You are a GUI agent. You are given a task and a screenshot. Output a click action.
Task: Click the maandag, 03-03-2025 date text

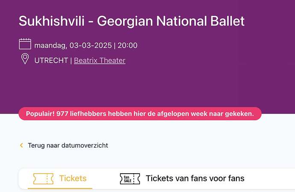(73, 45)
